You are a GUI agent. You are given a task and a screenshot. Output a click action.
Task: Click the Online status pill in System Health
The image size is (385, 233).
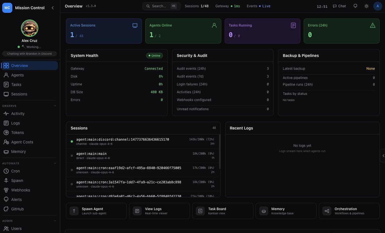[x=154, y=55]
